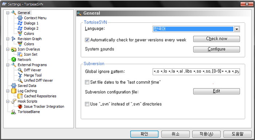Collapse the Icon Overlays tree node
Screen dimensions: 255x140
pyautogui.click(x=8, y=49)
